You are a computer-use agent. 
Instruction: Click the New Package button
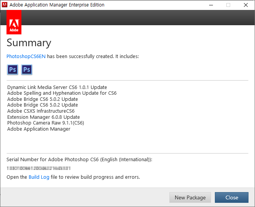pyautogui.click(x=190, y=197)
